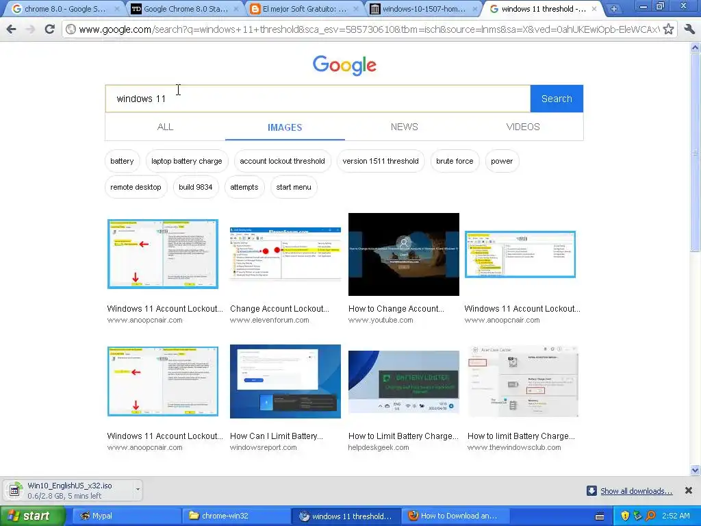Switch to the 'Google Chrome 8.0 Sta...' tab

click(x=186, y=9)
